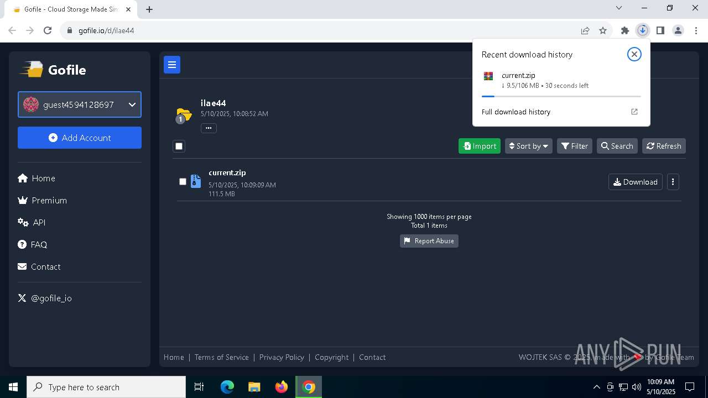Open Chrome profile avatar icon
This screenshot has width=708, height=398.
[678, 30]
